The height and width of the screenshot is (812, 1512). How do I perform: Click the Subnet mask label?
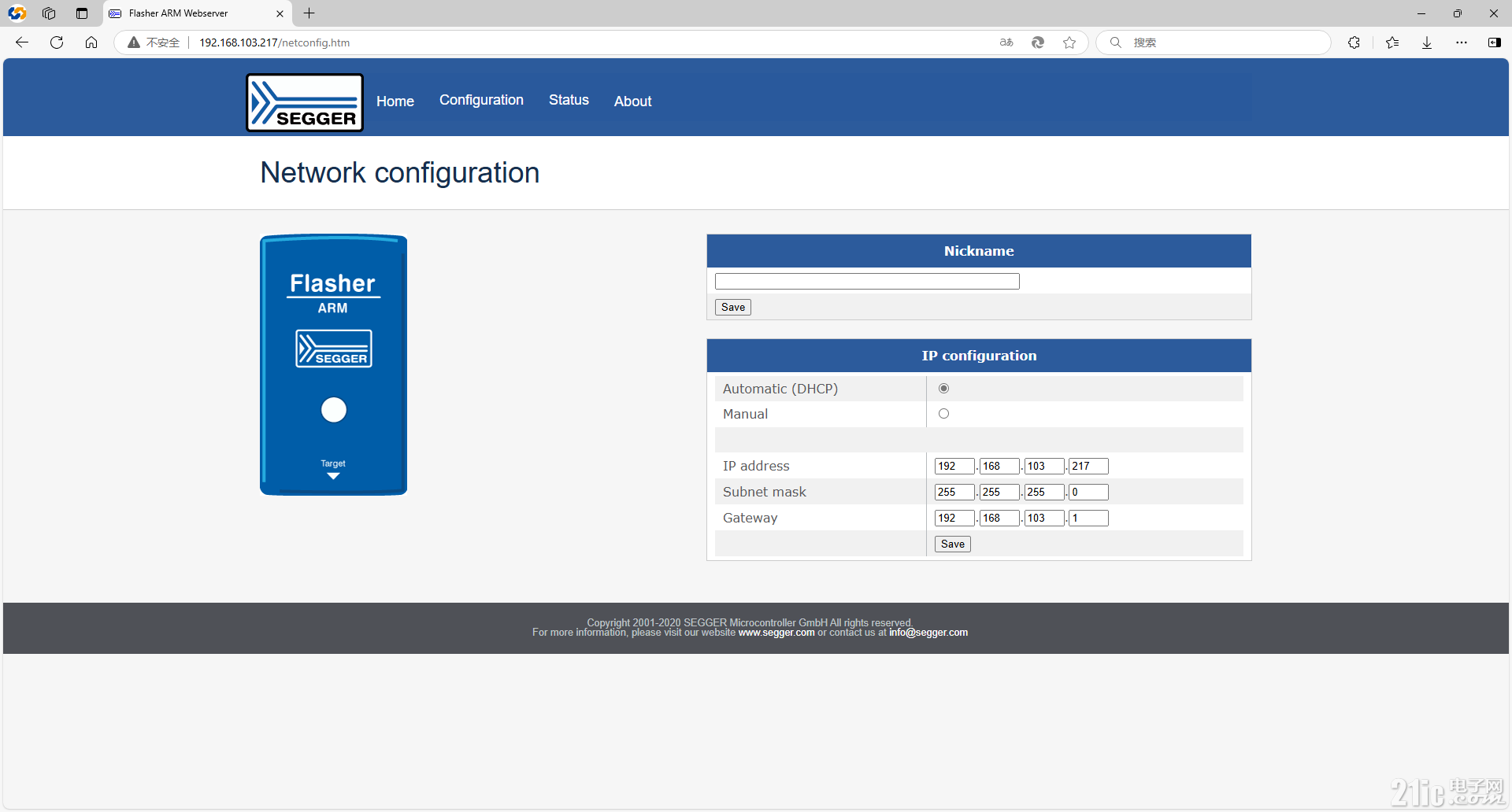765,493
